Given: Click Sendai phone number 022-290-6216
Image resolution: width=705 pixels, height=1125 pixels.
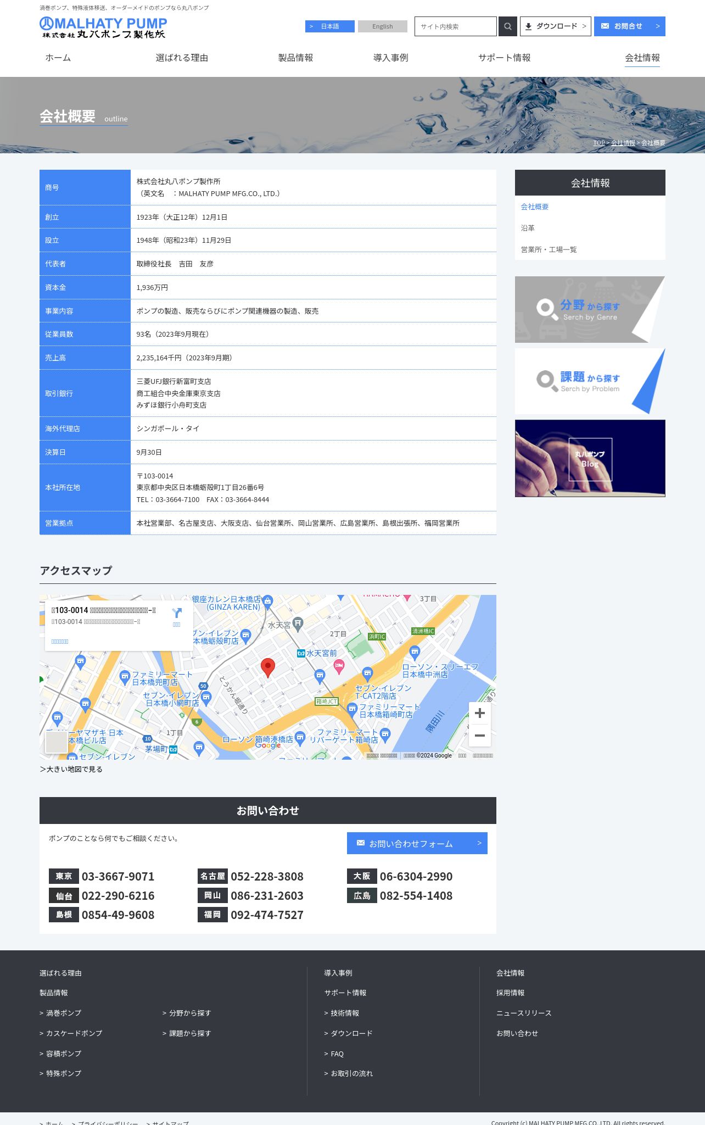Looking at the screenshot, I should (118, 895).
